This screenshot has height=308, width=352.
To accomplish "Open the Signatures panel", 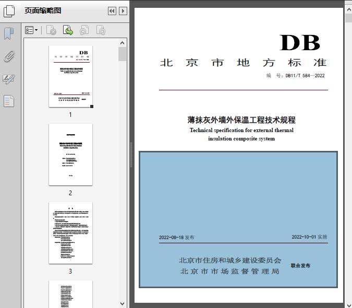I will pyautogui.click(x=9, y=79).
